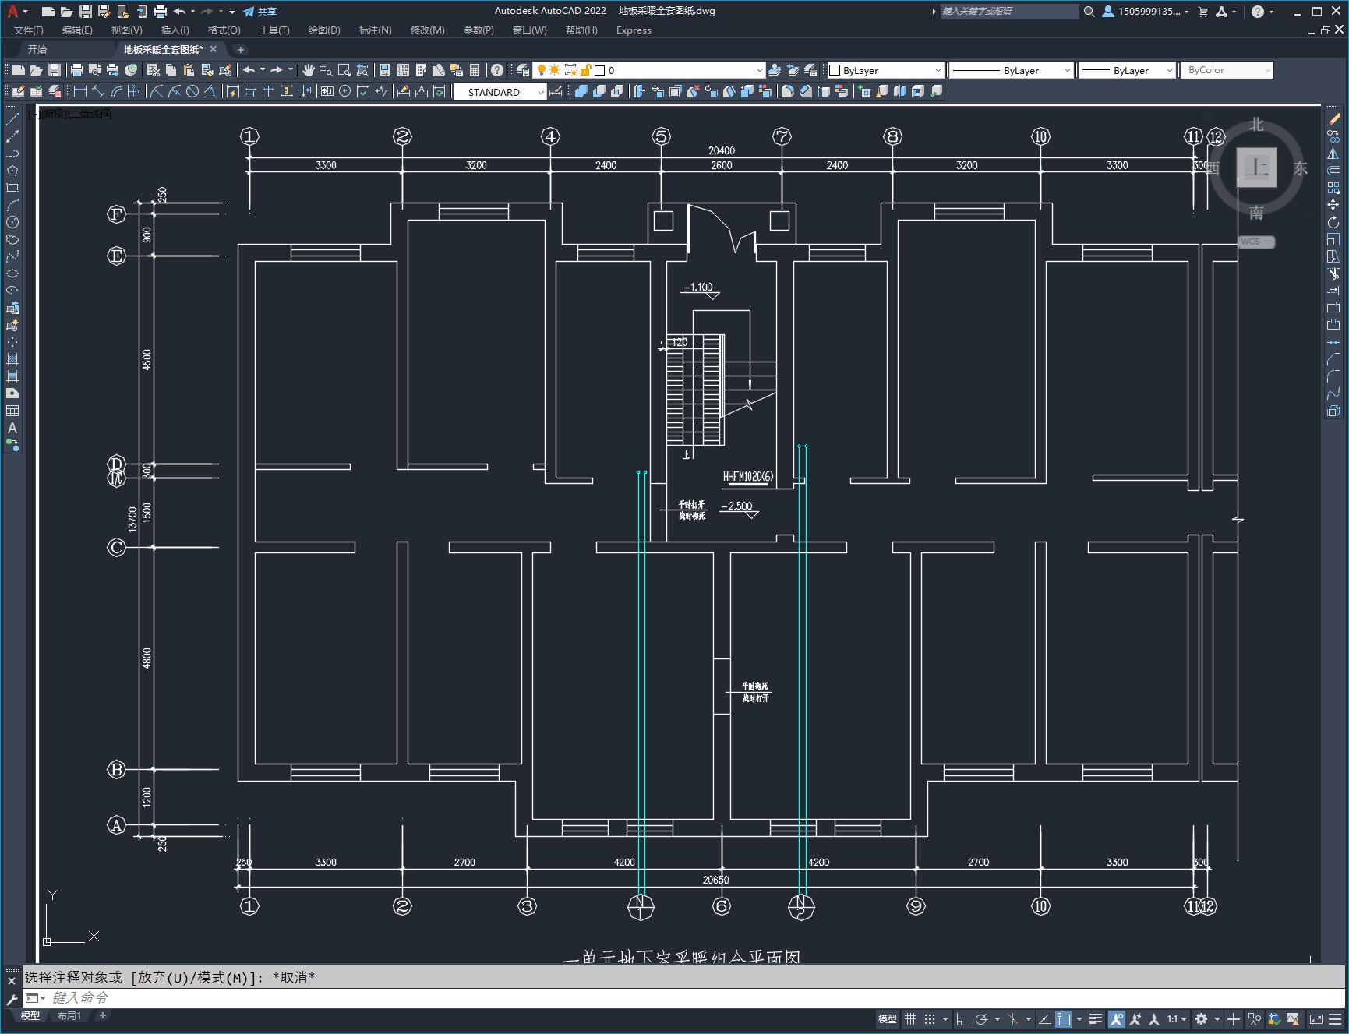Toggle lineweight display in status bar
1349x1034 pixels.
1095,1019
